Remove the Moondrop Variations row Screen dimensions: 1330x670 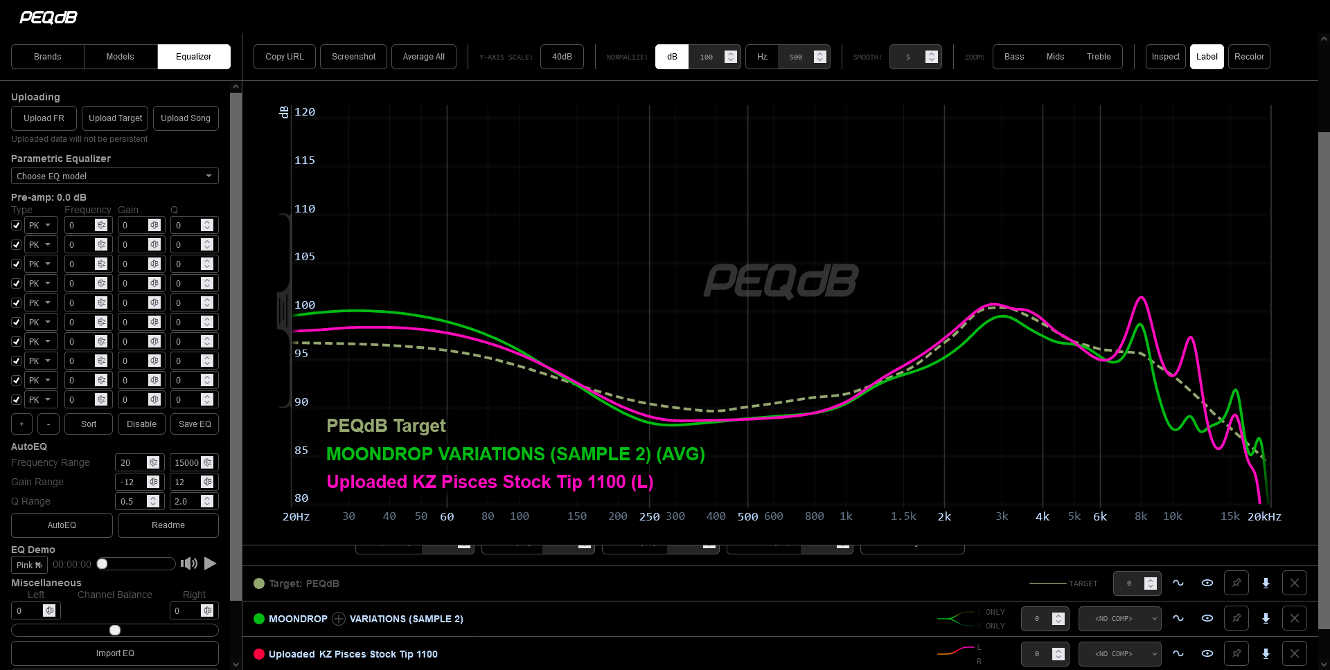pos(1295,619)
